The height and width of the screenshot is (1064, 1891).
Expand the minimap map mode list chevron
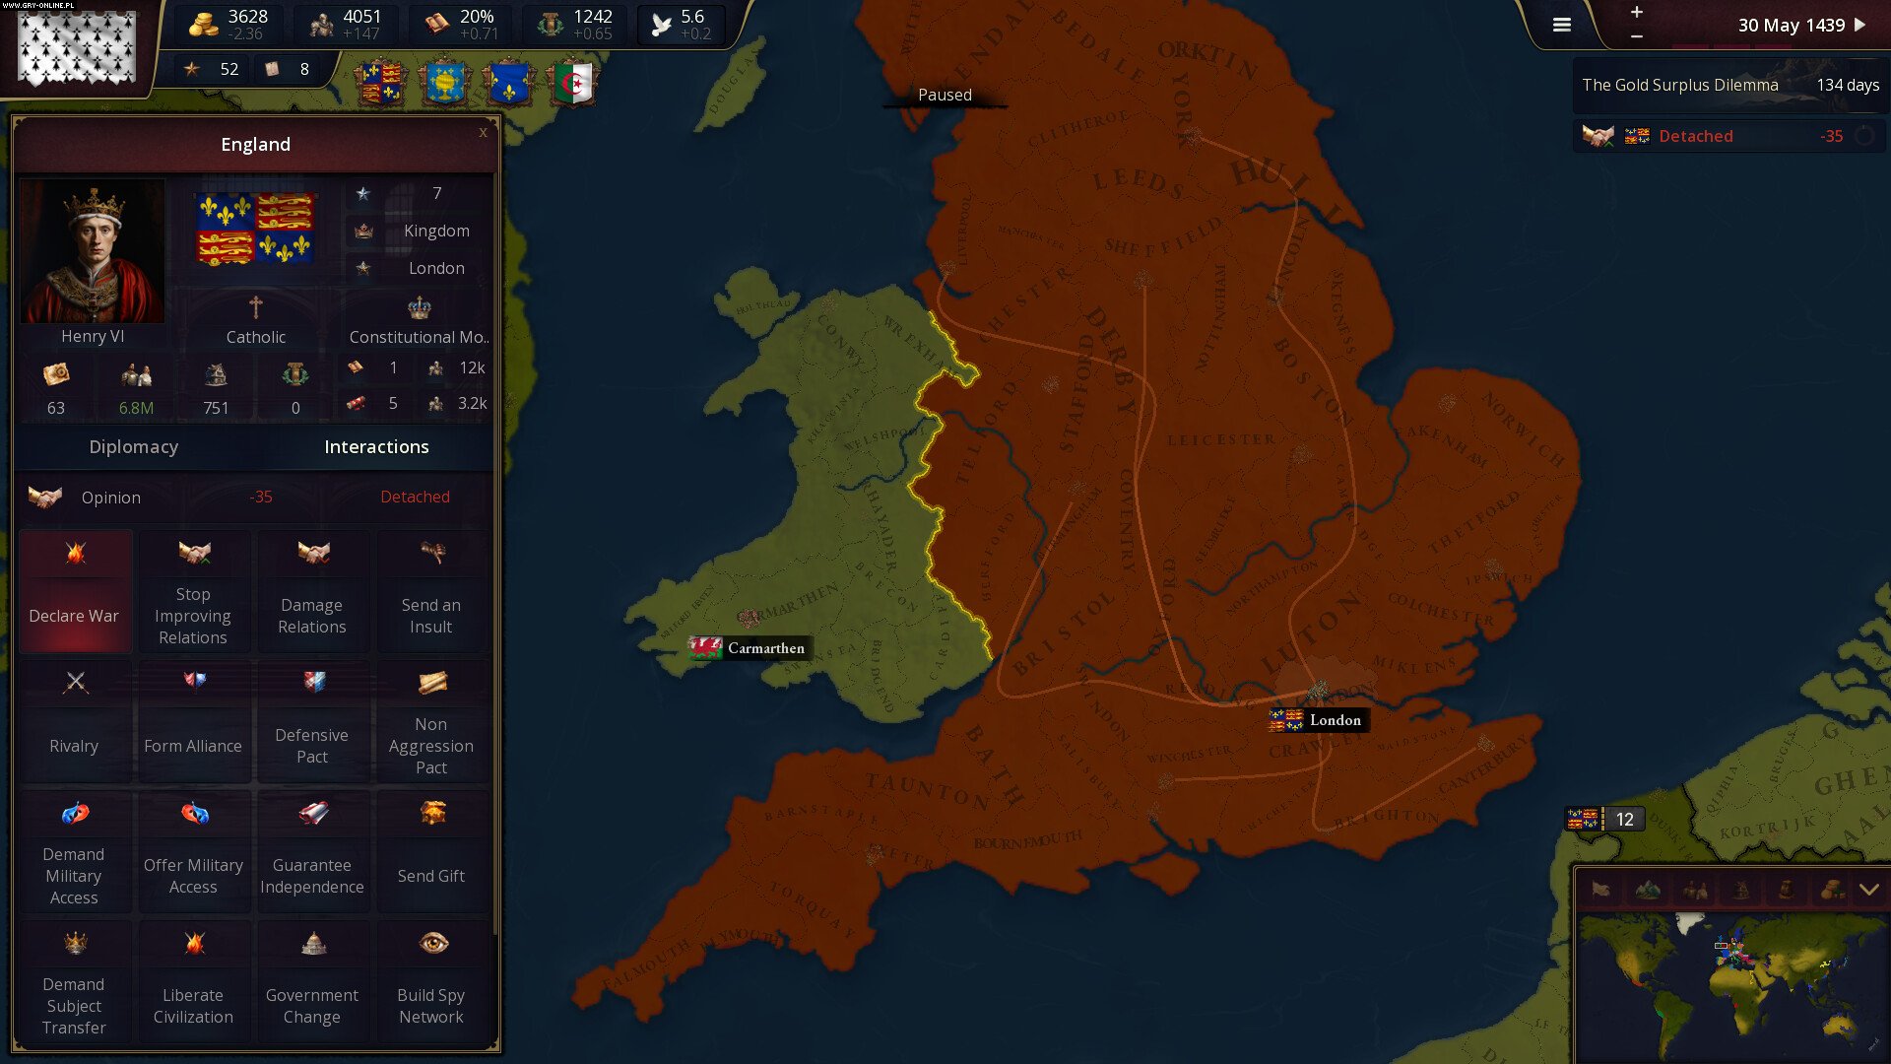(x=1869, y=891)
